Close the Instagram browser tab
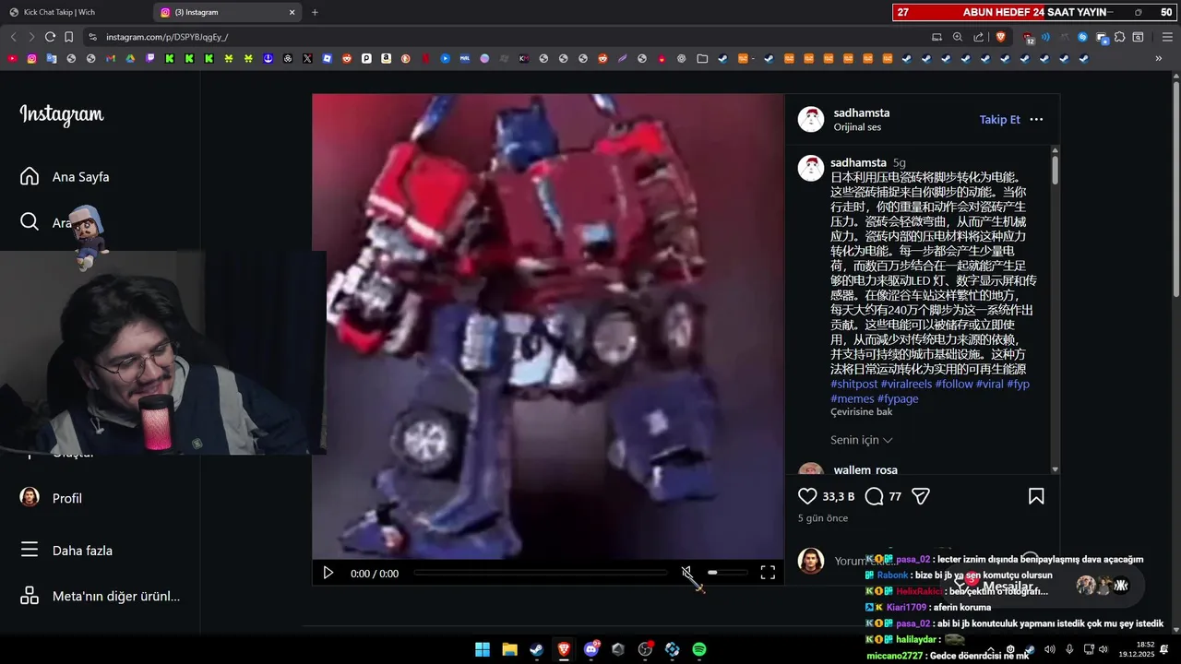This screenshot has width=1181, height=664. coord(292,12)
